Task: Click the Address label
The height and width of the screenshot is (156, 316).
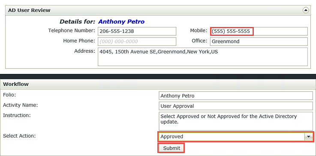Action: coord(84,51)
